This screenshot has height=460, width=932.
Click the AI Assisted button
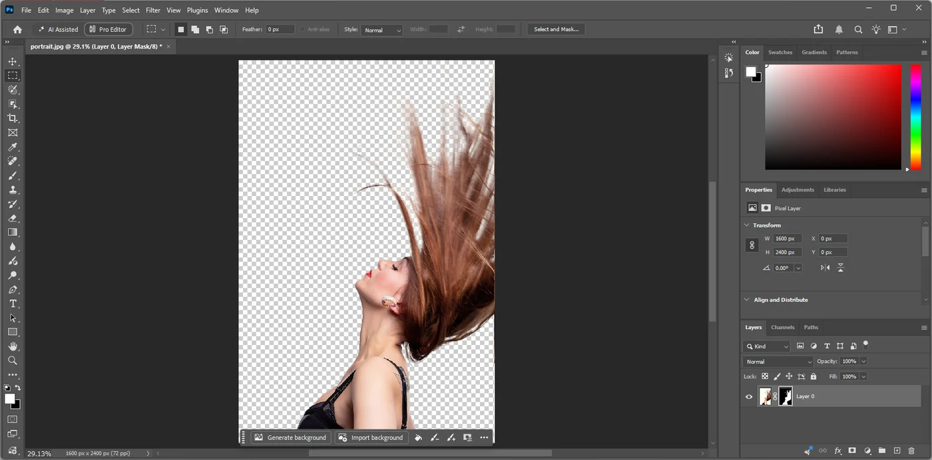point(58,29)
